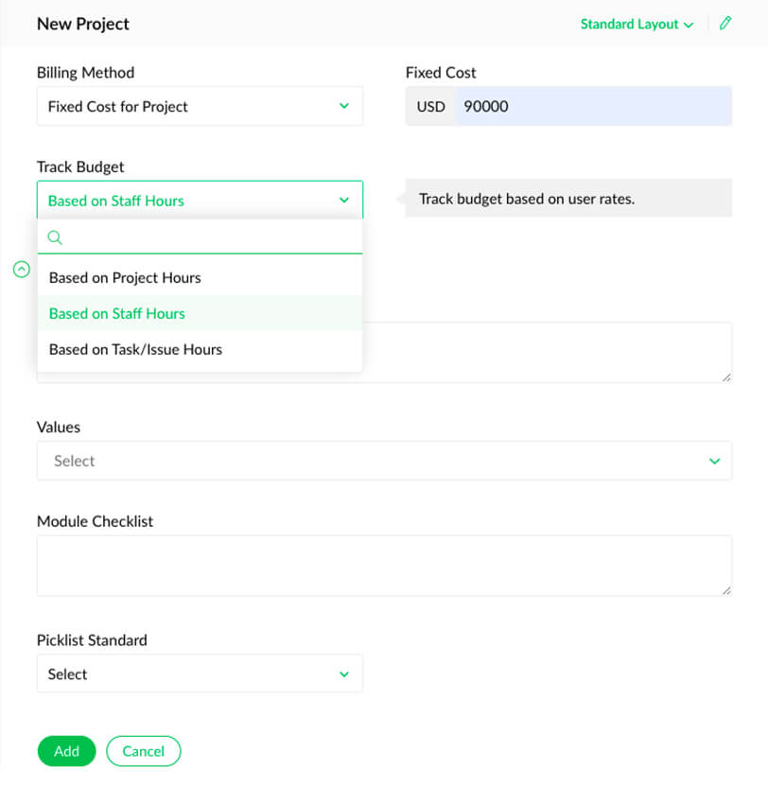
Task: Click the search magnifier icon in dropdown
Action: (x=55, y=237)
